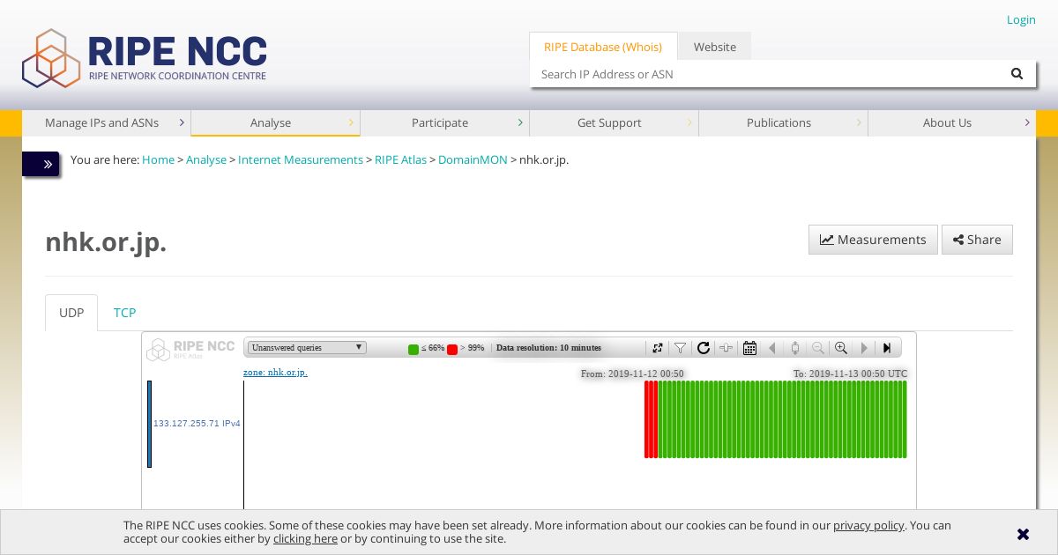1058x555 pixels.
Task: Click the red > 99% legend swatch
Action: point(452,349)
